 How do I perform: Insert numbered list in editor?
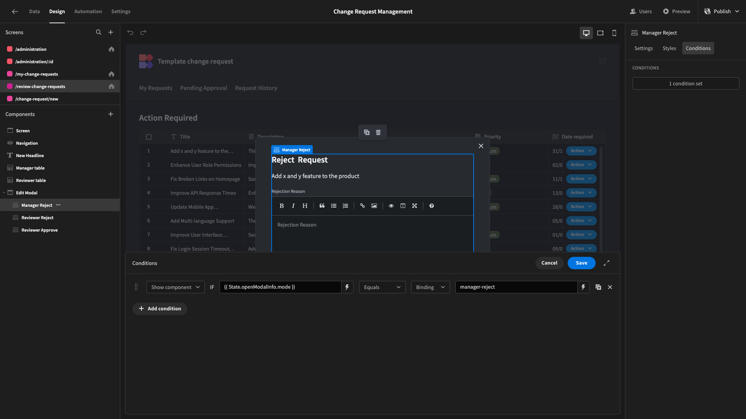pyautogui.click(x=345, y=206)
